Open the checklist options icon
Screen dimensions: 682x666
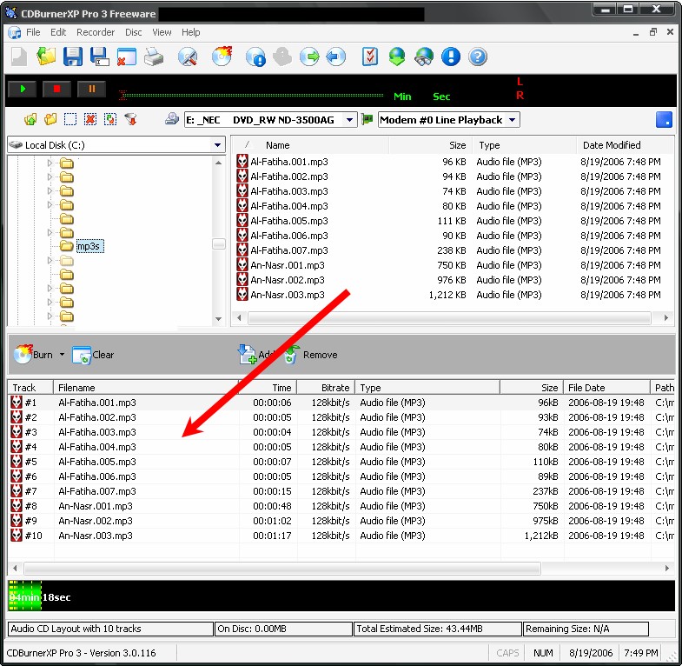pyautogui.click(x=370, y=57)
